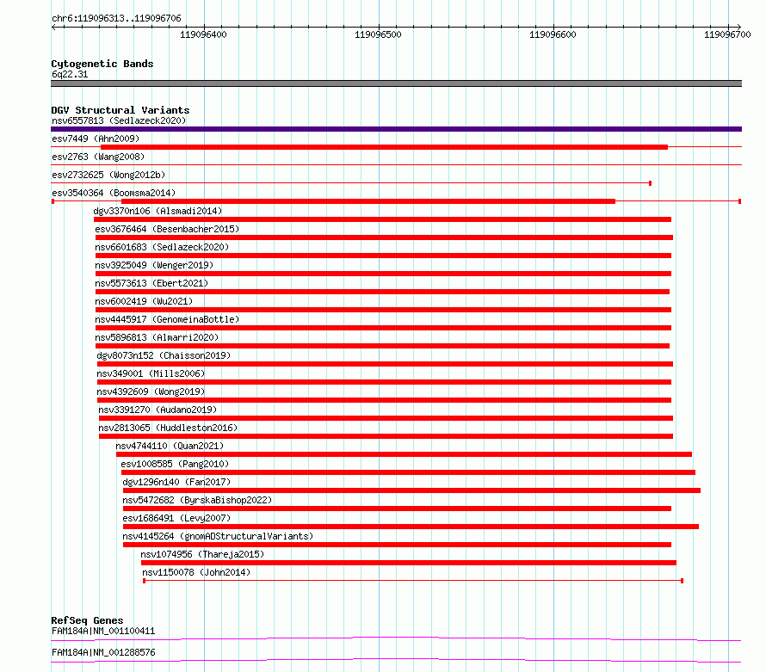This screenshot has width=766, height=672.
Task: Select the 6q22.31 band label
Action: pyautogui.click(x=70, y=74)
